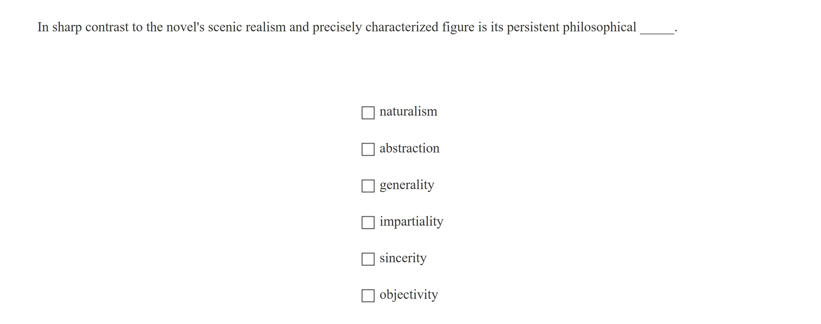Enable the impartiality checkbox

[368, 222]
